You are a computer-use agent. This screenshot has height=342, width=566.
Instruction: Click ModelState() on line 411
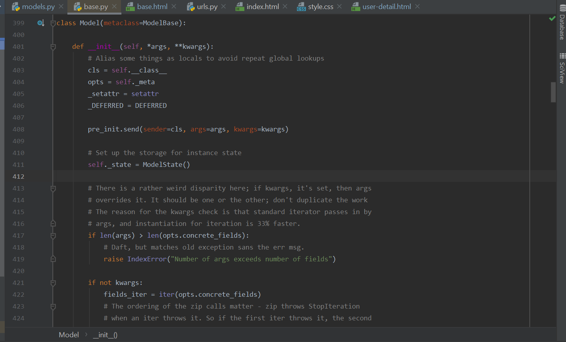click(166, 165)
